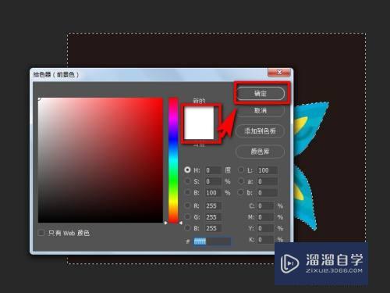
Task: Click the Lab b input field
Action: coord(268,193)
